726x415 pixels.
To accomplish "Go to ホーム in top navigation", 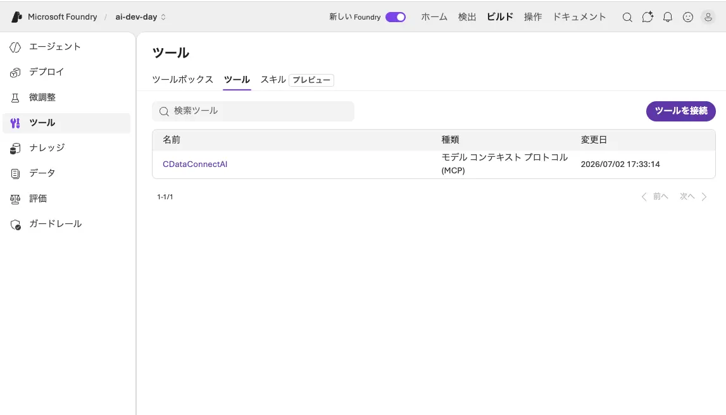I will tap(434, 17).
